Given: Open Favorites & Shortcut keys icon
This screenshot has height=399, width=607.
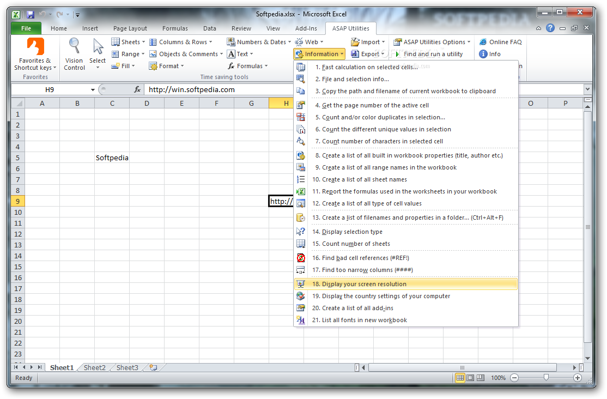Looking at the screenshot, I should click(x=35, y=46).
